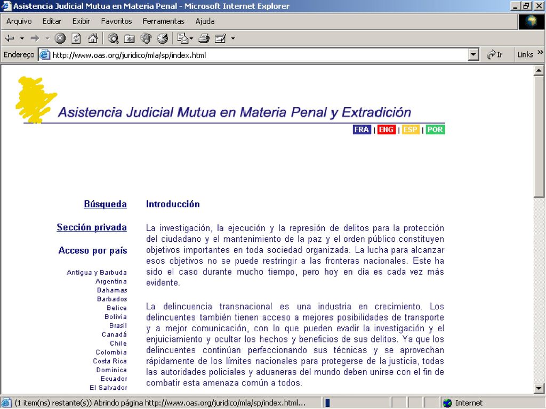
Task: Open the Search pane icon
Action: click(x=113, y=38)
